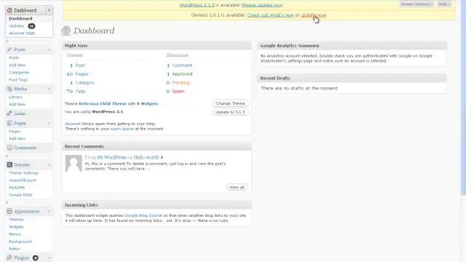Click Akismet link in Right Now
466x262 pixels.
click(73, 124)
